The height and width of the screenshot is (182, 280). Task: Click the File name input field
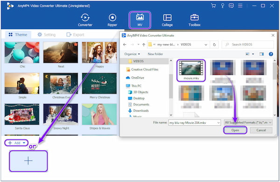coord(193,123)
